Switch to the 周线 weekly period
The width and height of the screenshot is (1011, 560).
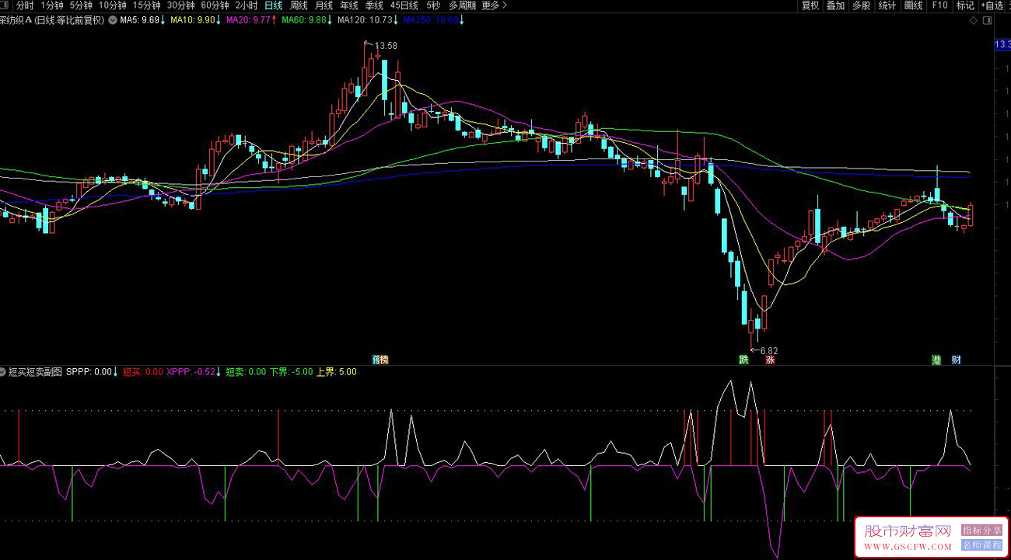299,5
